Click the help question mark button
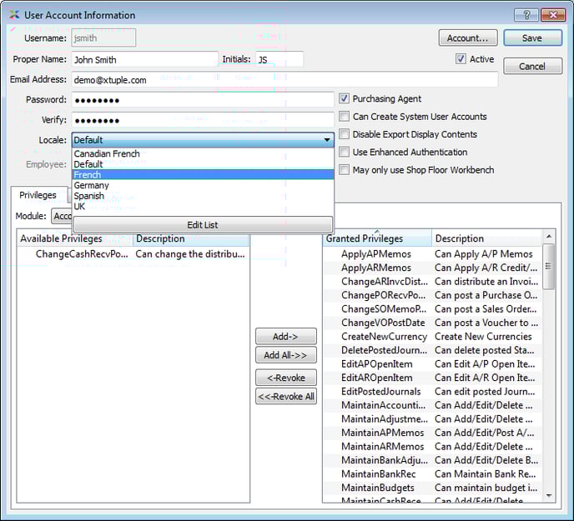 click(x=526, y=15)
